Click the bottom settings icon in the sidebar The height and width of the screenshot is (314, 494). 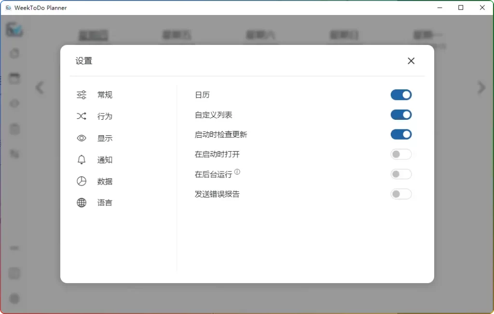point(14,299)
